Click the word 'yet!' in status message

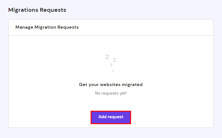coord(122,93)
